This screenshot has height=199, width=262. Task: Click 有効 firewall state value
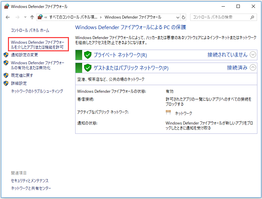click(x=170, y=91)
